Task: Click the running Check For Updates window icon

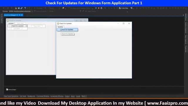Action: (x=58, y=24)
